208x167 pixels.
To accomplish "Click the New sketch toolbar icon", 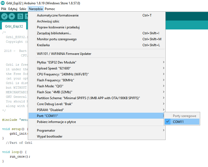I will pyautogui.click(x=20, y=16).
